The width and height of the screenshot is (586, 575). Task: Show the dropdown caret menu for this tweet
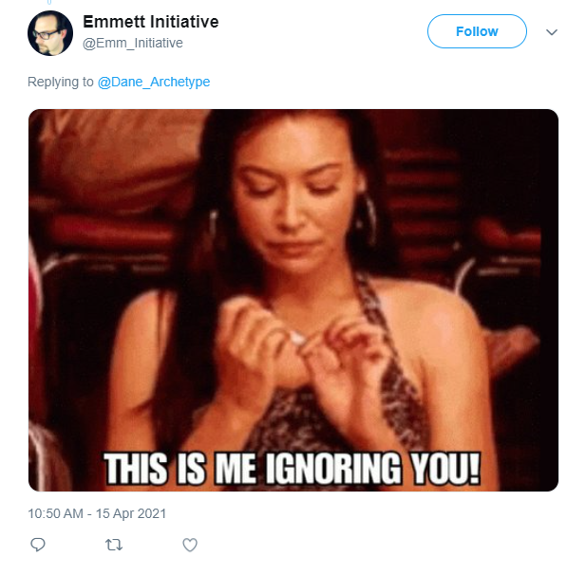552,32
